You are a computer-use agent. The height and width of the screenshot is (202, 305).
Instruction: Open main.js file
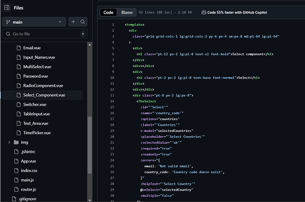[27, 180]
